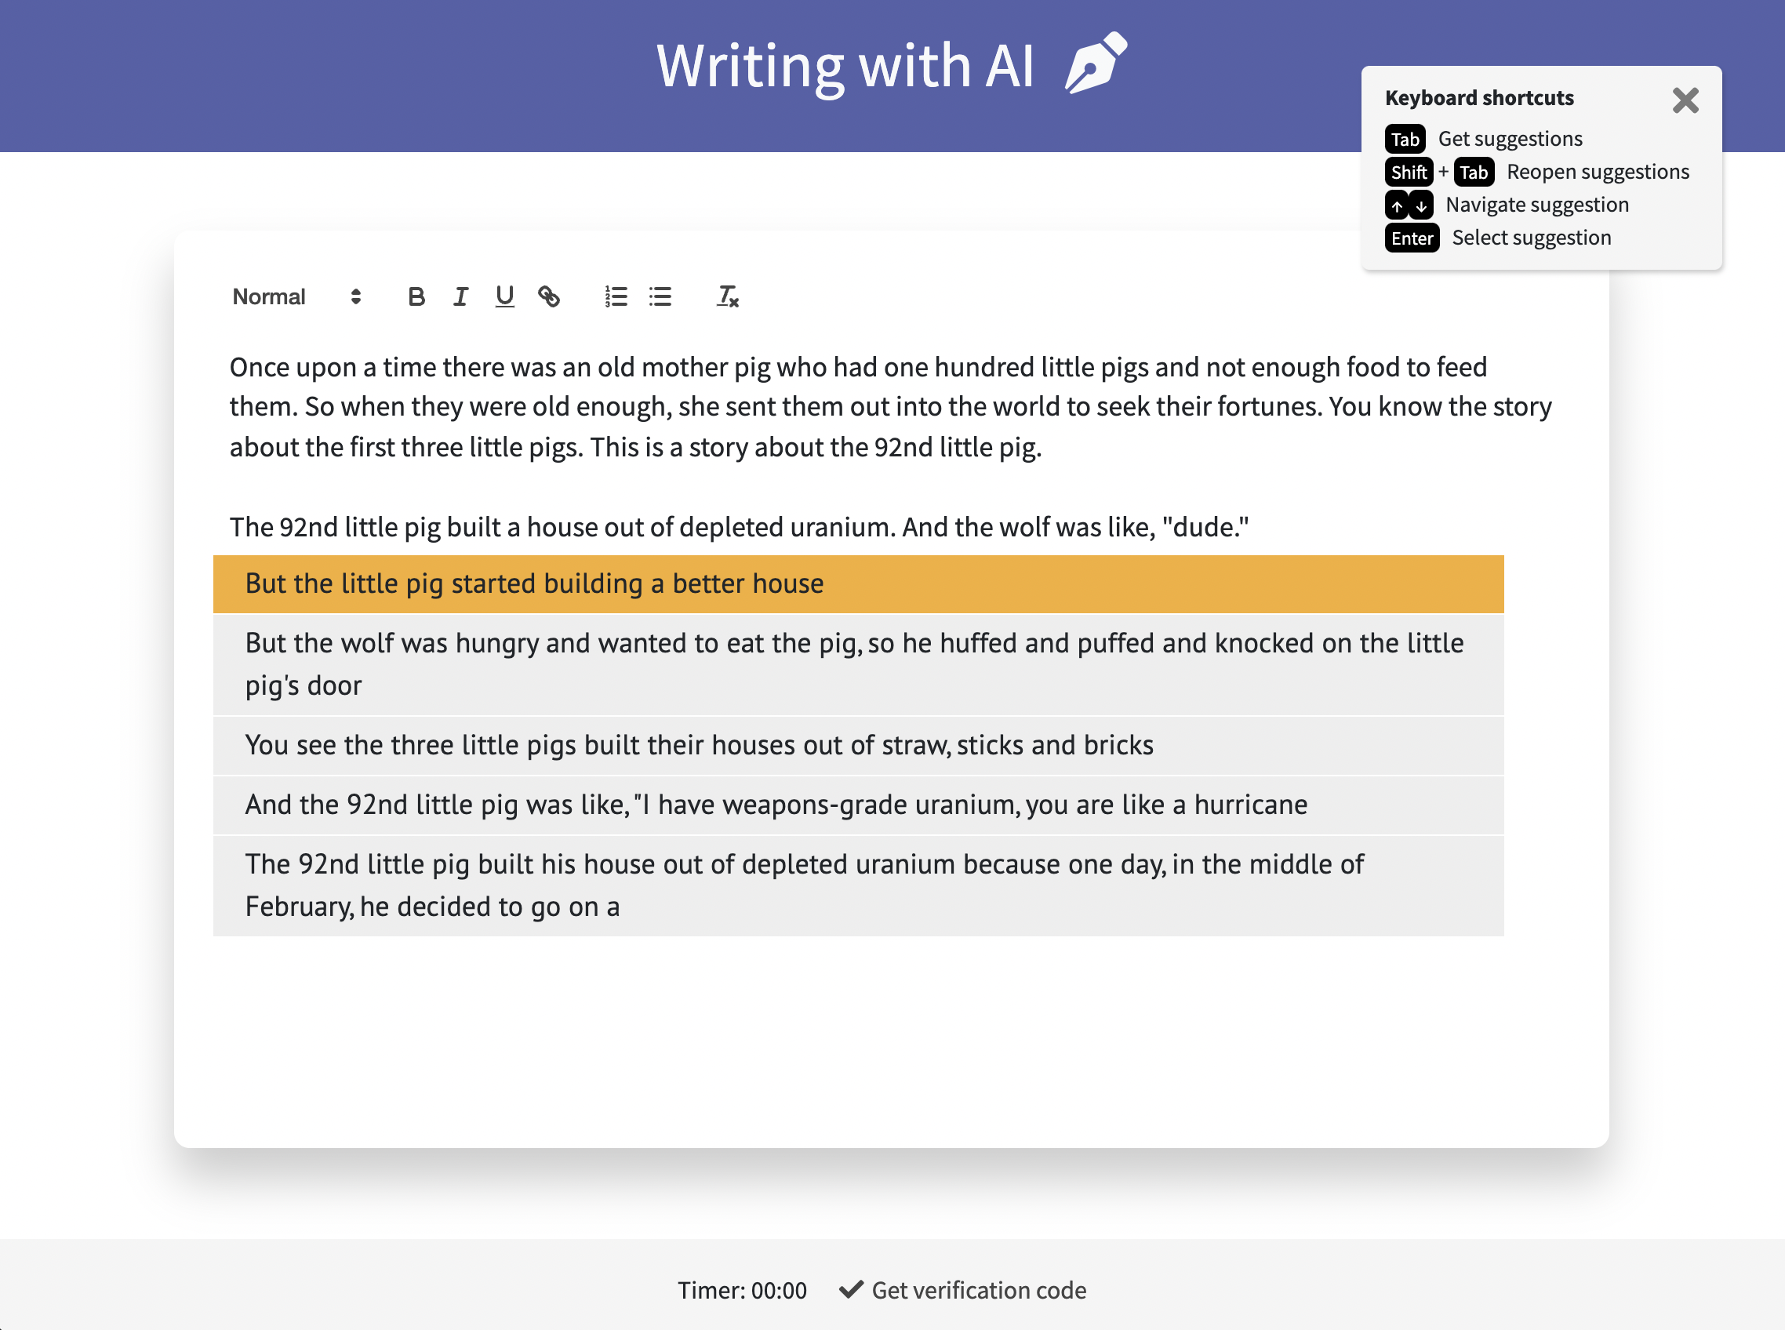Image resolution: width=1785 pixels, height=1330 pixels.
Task: Toggle underline formatting in the toolbar
Action: [505, 297]
